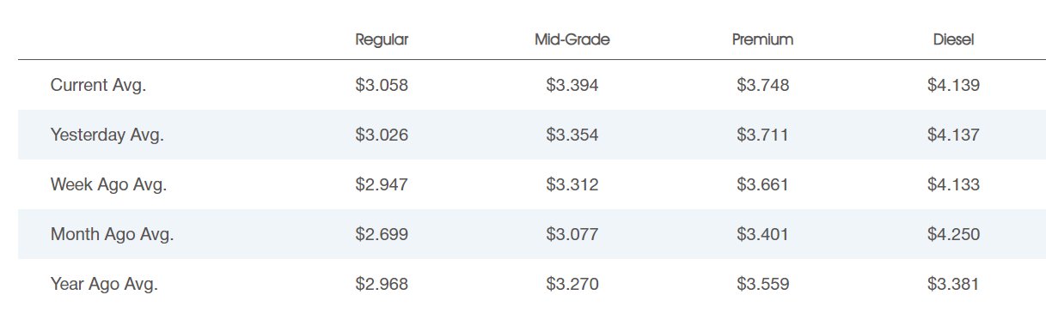Click the Regular column header

coord(382,40)
